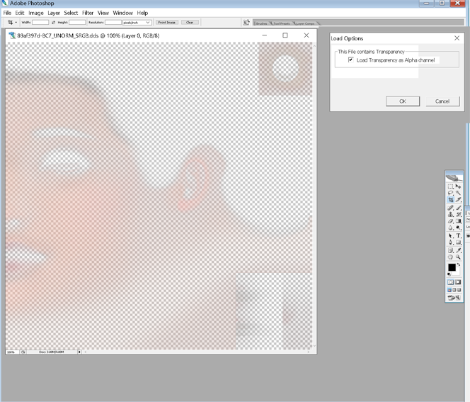Select Standard Screen mode
470x402 pixels.
[x=449, y=290]
